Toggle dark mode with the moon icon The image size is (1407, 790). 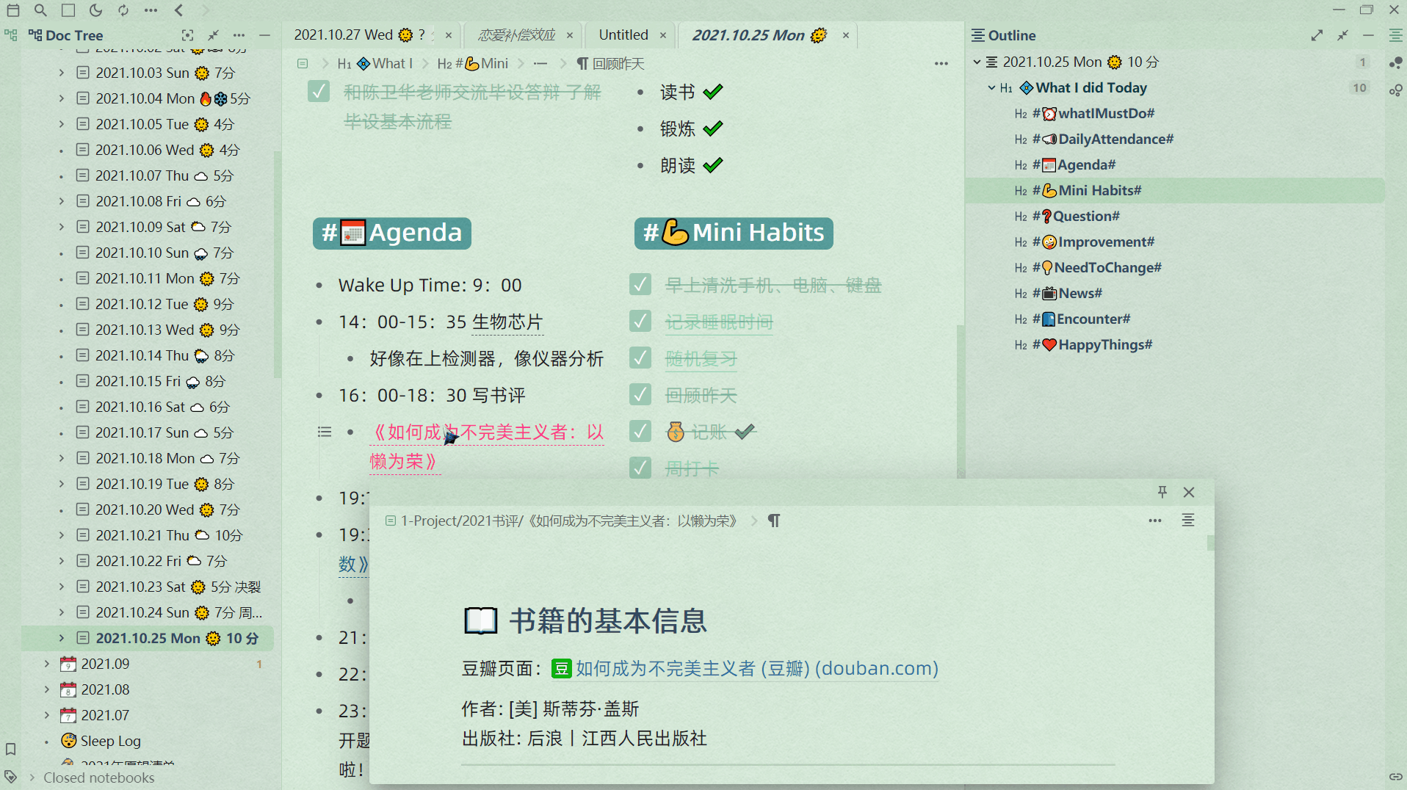[95, 10]
